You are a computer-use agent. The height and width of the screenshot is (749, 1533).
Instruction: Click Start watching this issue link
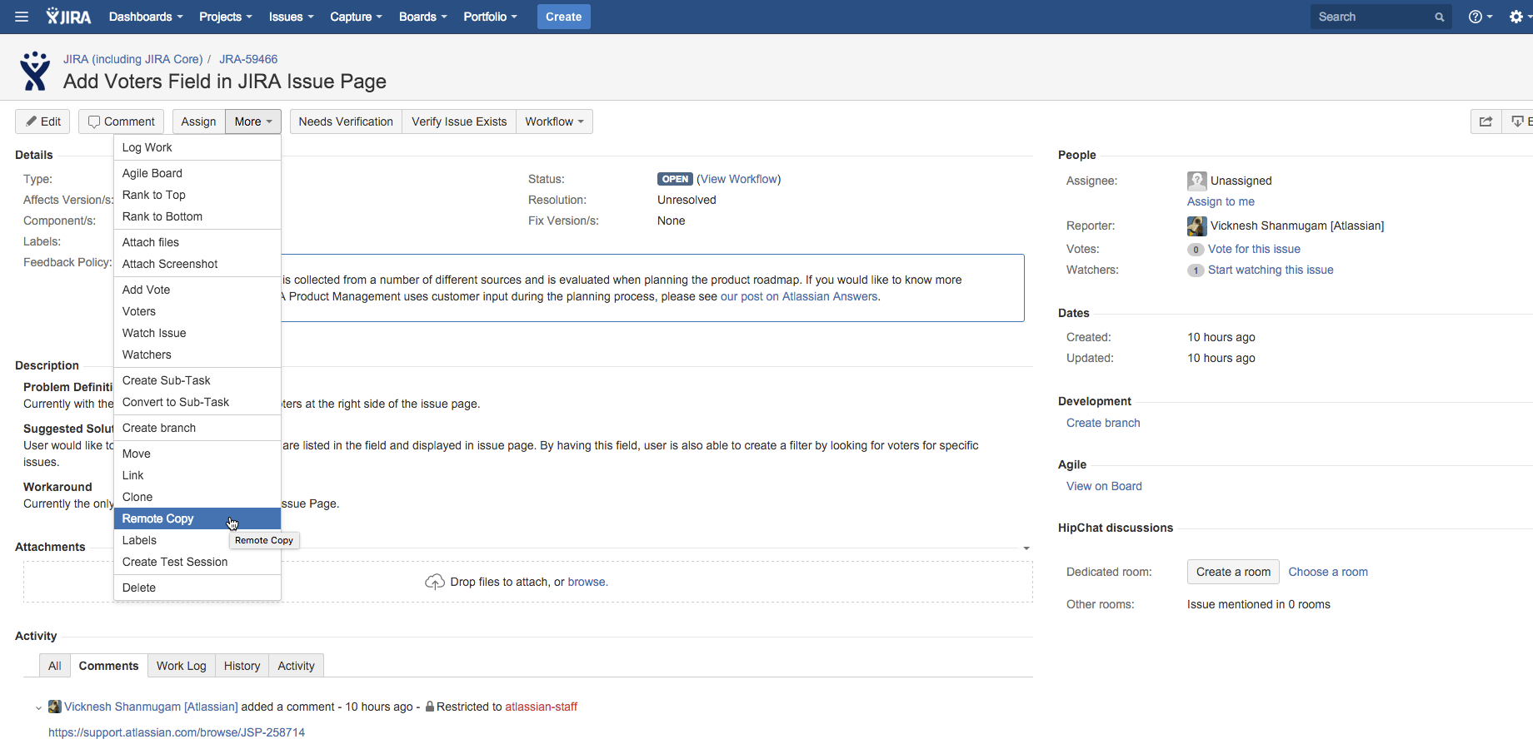pos(1271,270)
